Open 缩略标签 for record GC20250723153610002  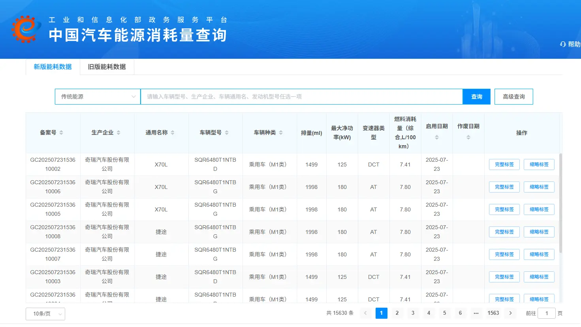click(x=539, y=164)
